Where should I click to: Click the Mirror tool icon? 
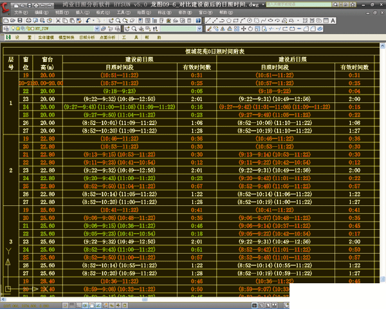[x=223, y=29]
